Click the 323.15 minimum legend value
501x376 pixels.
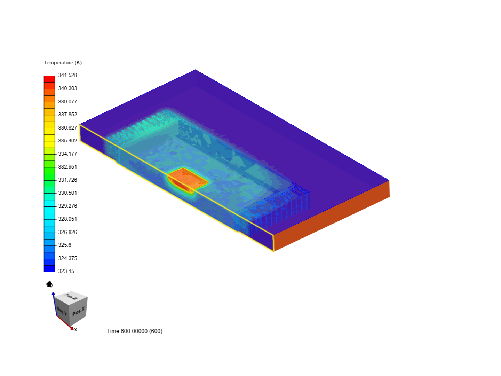click(66, 271)
